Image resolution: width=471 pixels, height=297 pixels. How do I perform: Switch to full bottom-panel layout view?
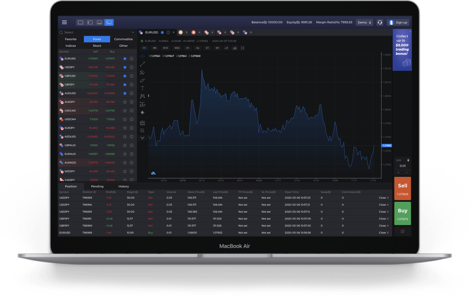point(100,22)
